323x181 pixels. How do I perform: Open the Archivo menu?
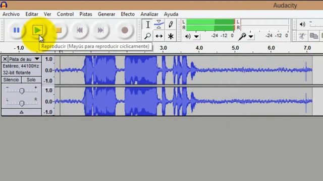tap(11, 14)
